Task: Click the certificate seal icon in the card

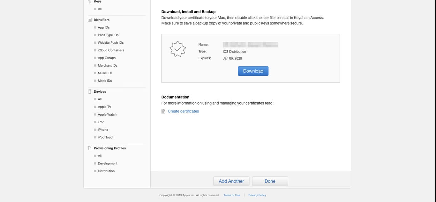Action: click(177, 49)
